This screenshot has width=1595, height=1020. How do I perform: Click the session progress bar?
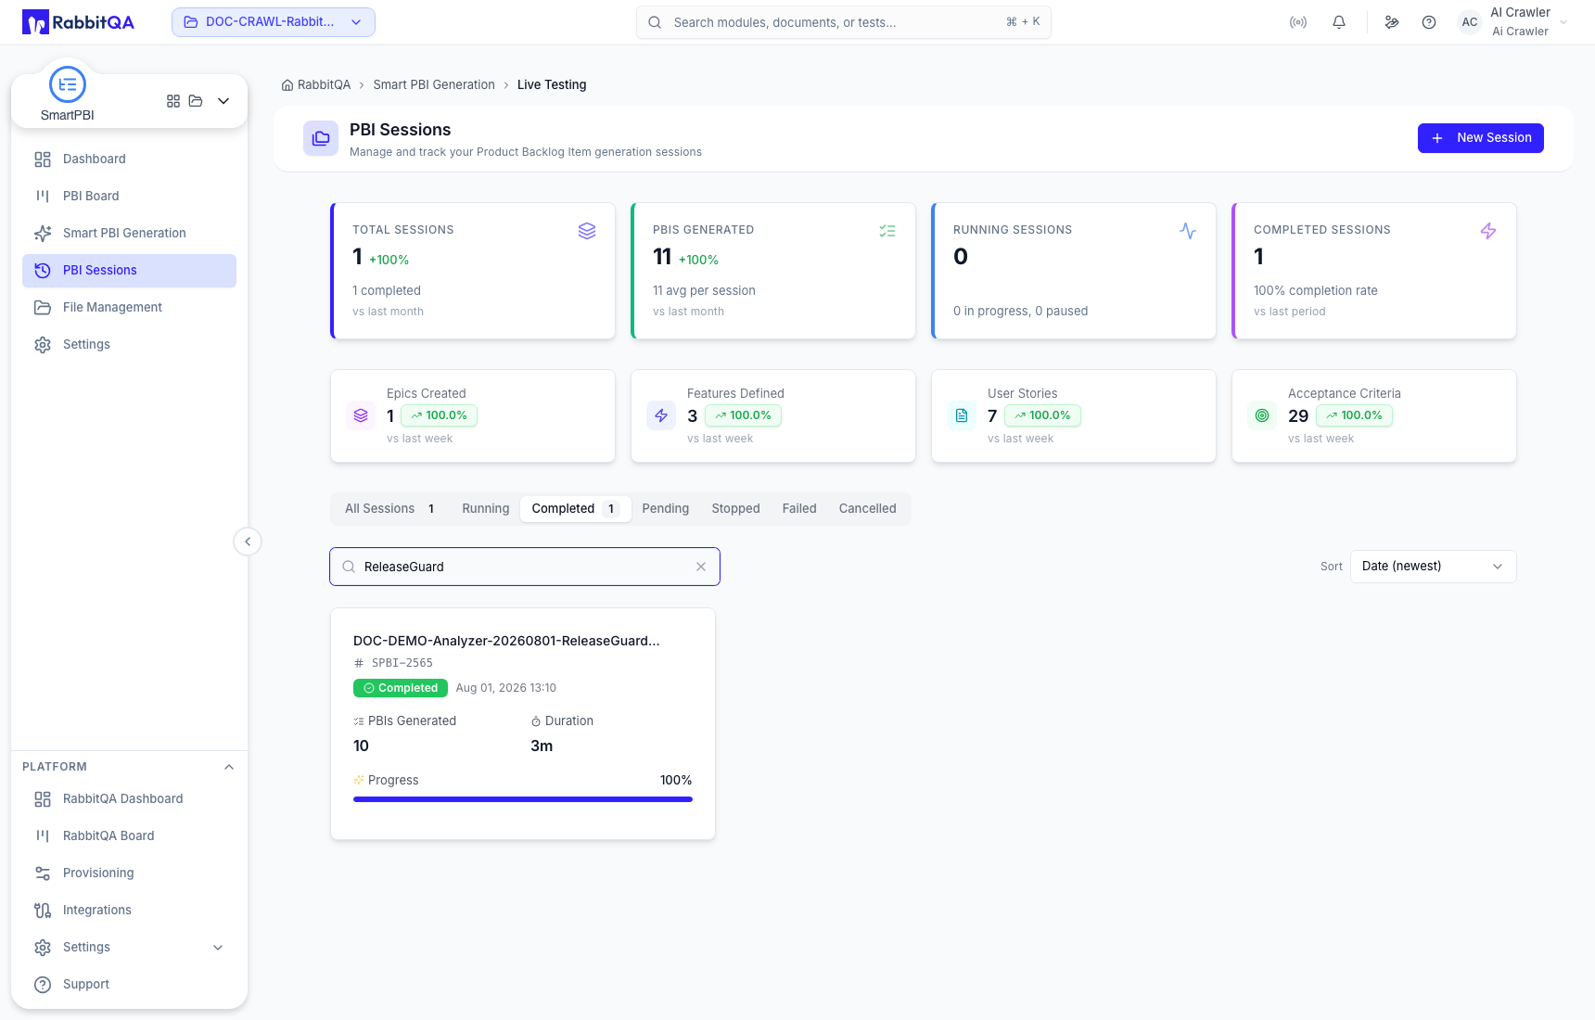(523, 799)
